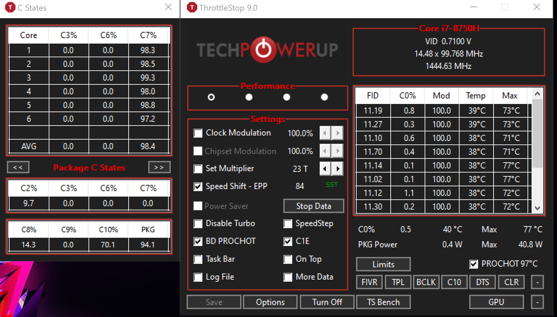Enable Chipset Modulation checkbox
Screen dimensions: 557x317
(x=198, y=151)
